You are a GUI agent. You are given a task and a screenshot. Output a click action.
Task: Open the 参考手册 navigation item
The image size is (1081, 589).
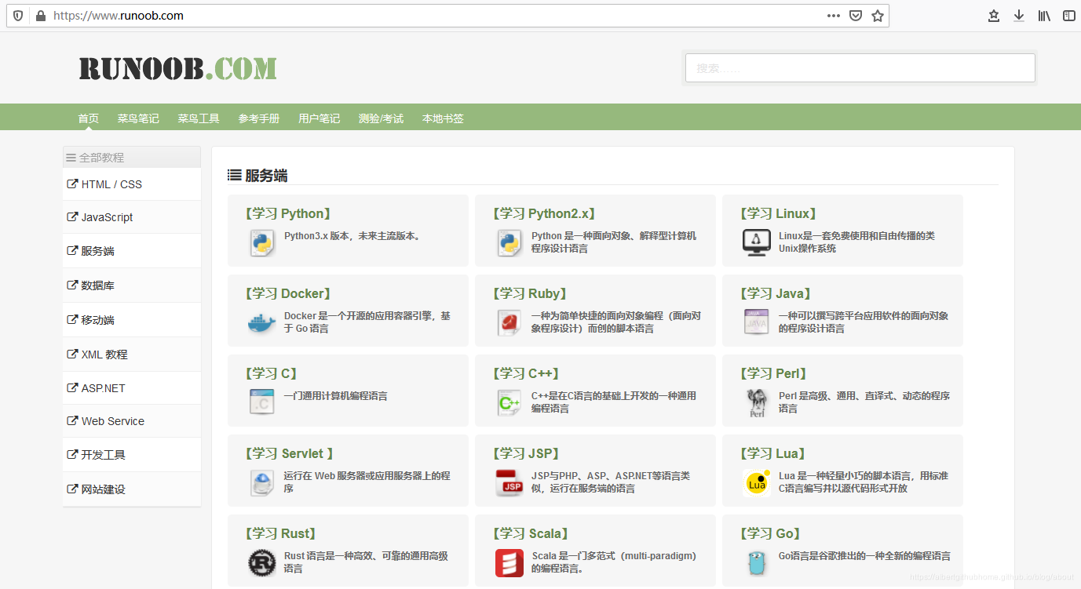[259, 118]
